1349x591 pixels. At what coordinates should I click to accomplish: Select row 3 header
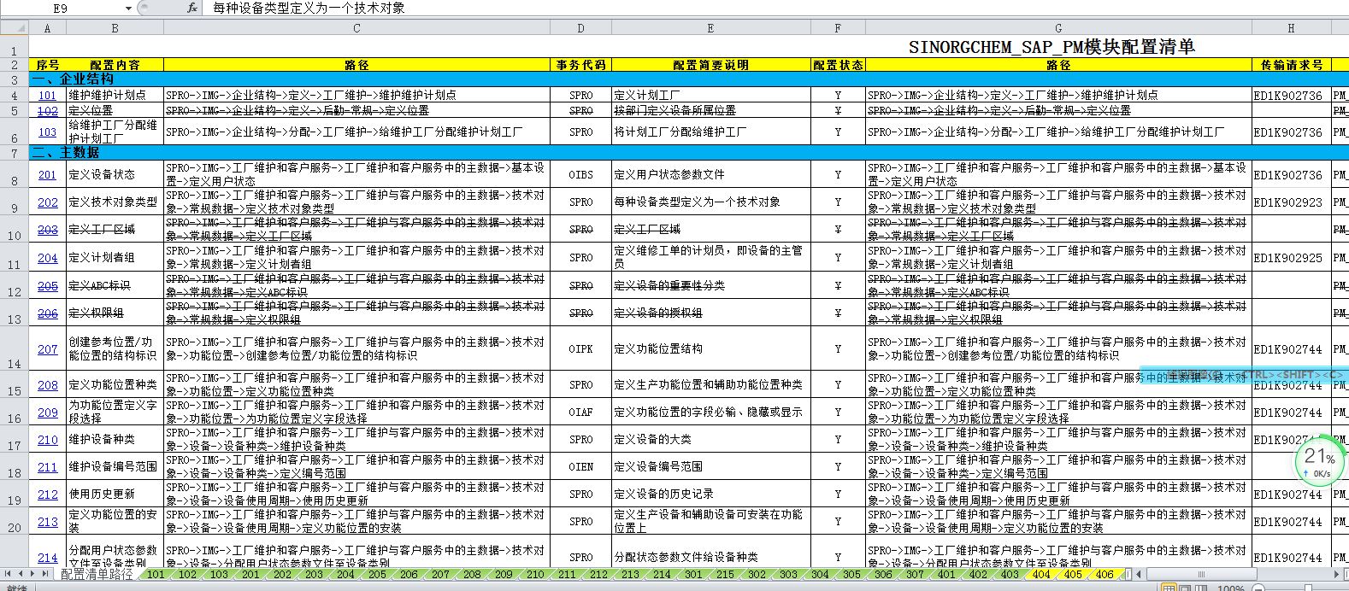(x=15, y=79)
